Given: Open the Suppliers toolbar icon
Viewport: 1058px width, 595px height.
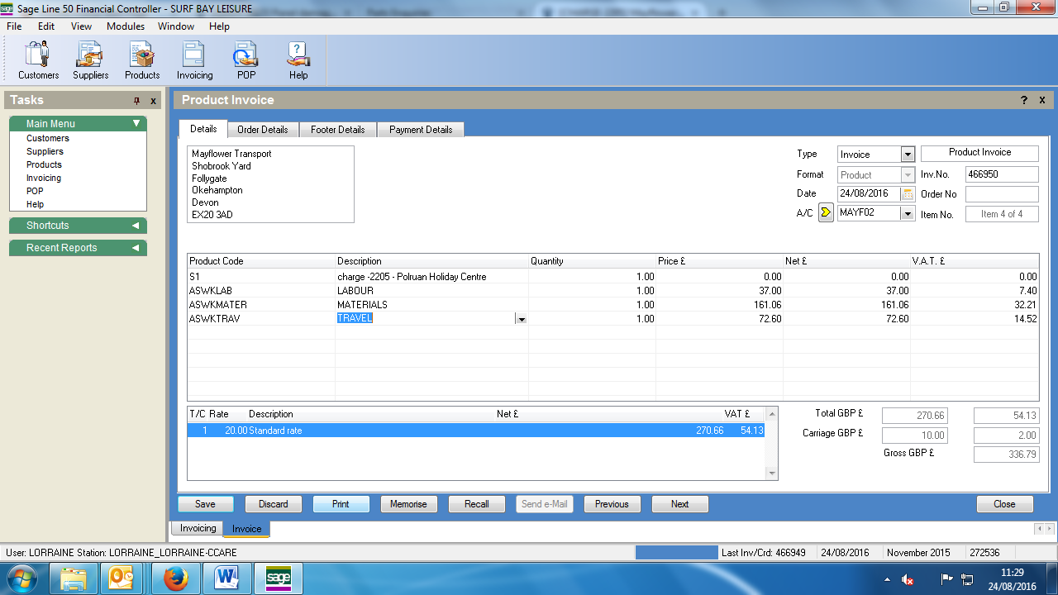Looking at the screenshot, I should point(90,60).
